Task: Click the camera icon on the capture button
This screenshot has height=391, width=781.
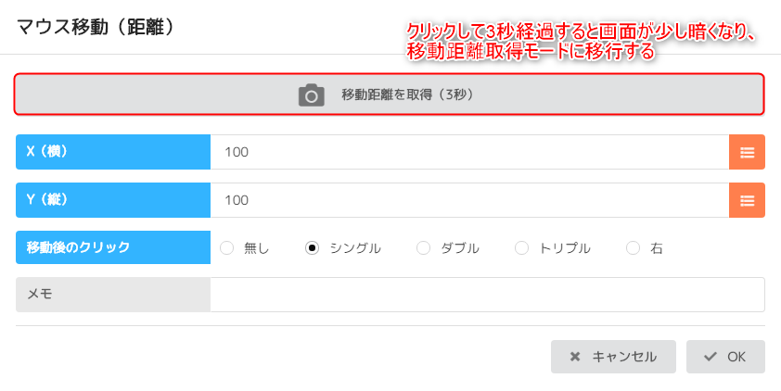Action: 312,95
